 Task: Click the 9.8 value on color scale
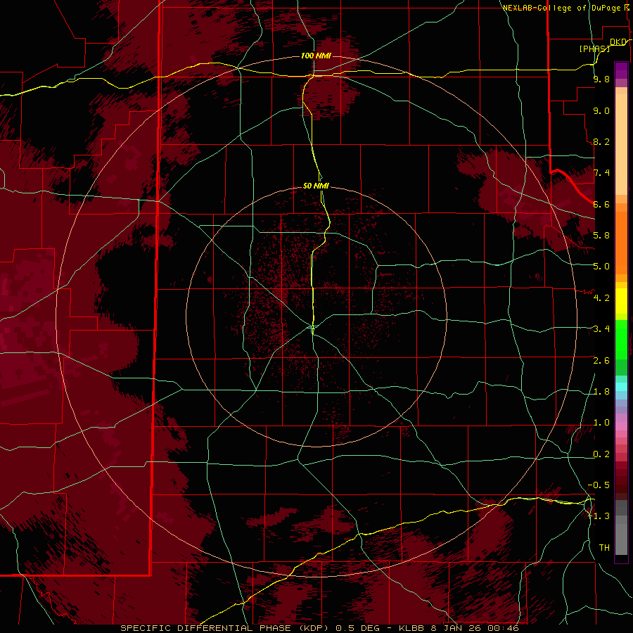point(601,79)
